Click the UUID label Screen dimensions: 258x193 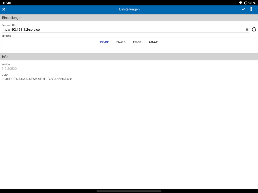5,75
